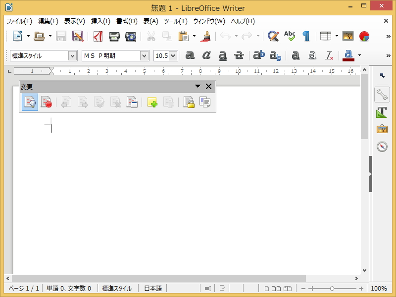Disable Show Changes in the Changes toolbar
The height and width of the screenshot is (297, 396).
point(30,102)
